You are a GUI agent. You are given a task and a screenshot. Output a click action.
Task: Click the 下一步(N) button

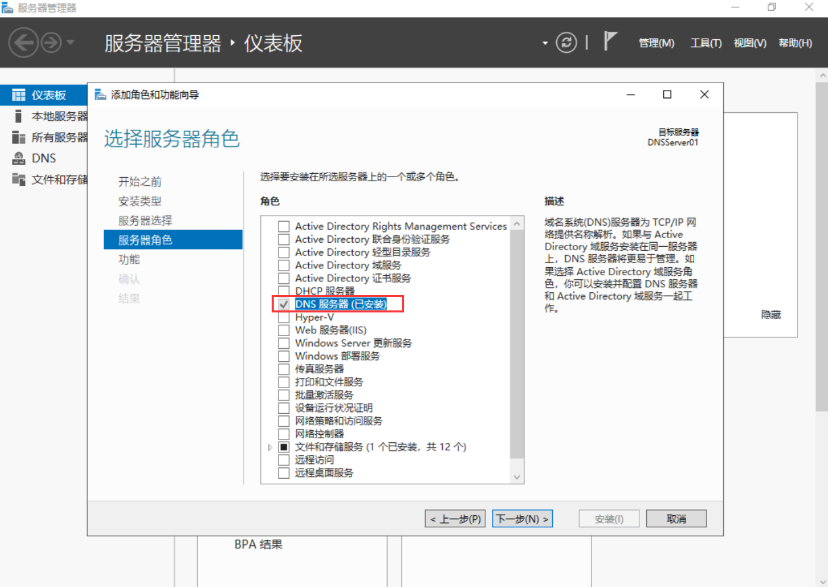point(522,519)
